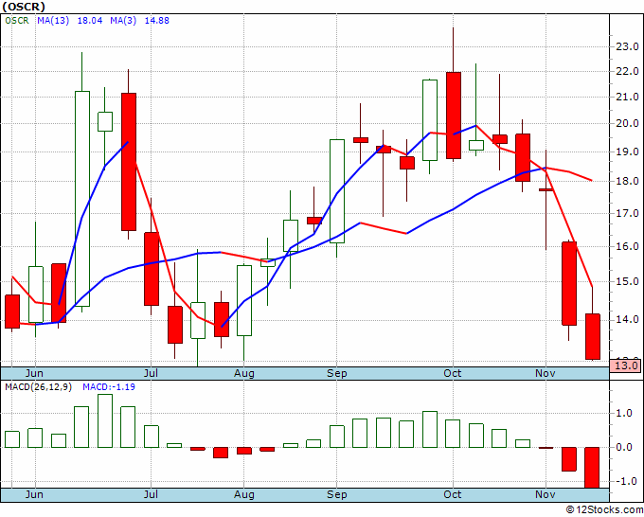Click the tallest green MACD bar in June
The image size is (644, 517).
[x=105, y=421]
